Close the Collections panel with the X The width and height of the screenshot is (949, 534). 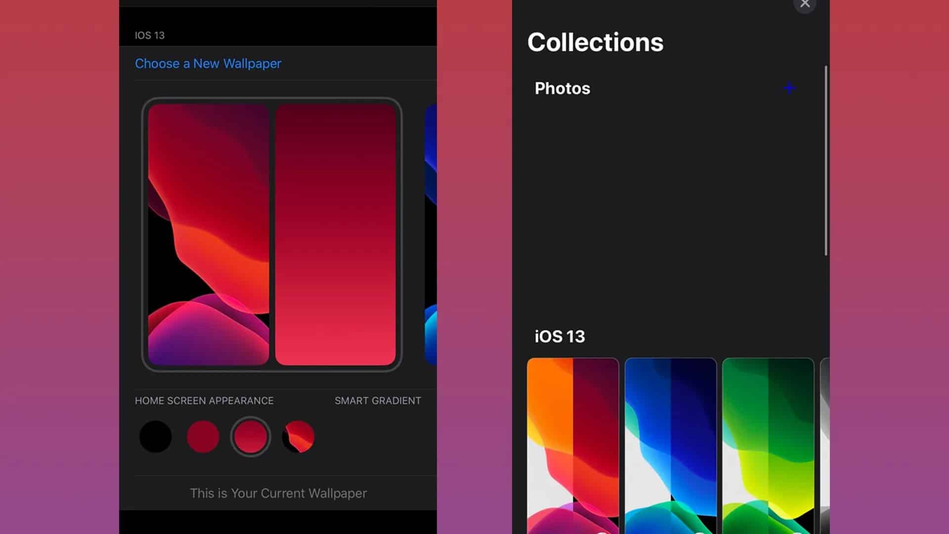point(805,5)
